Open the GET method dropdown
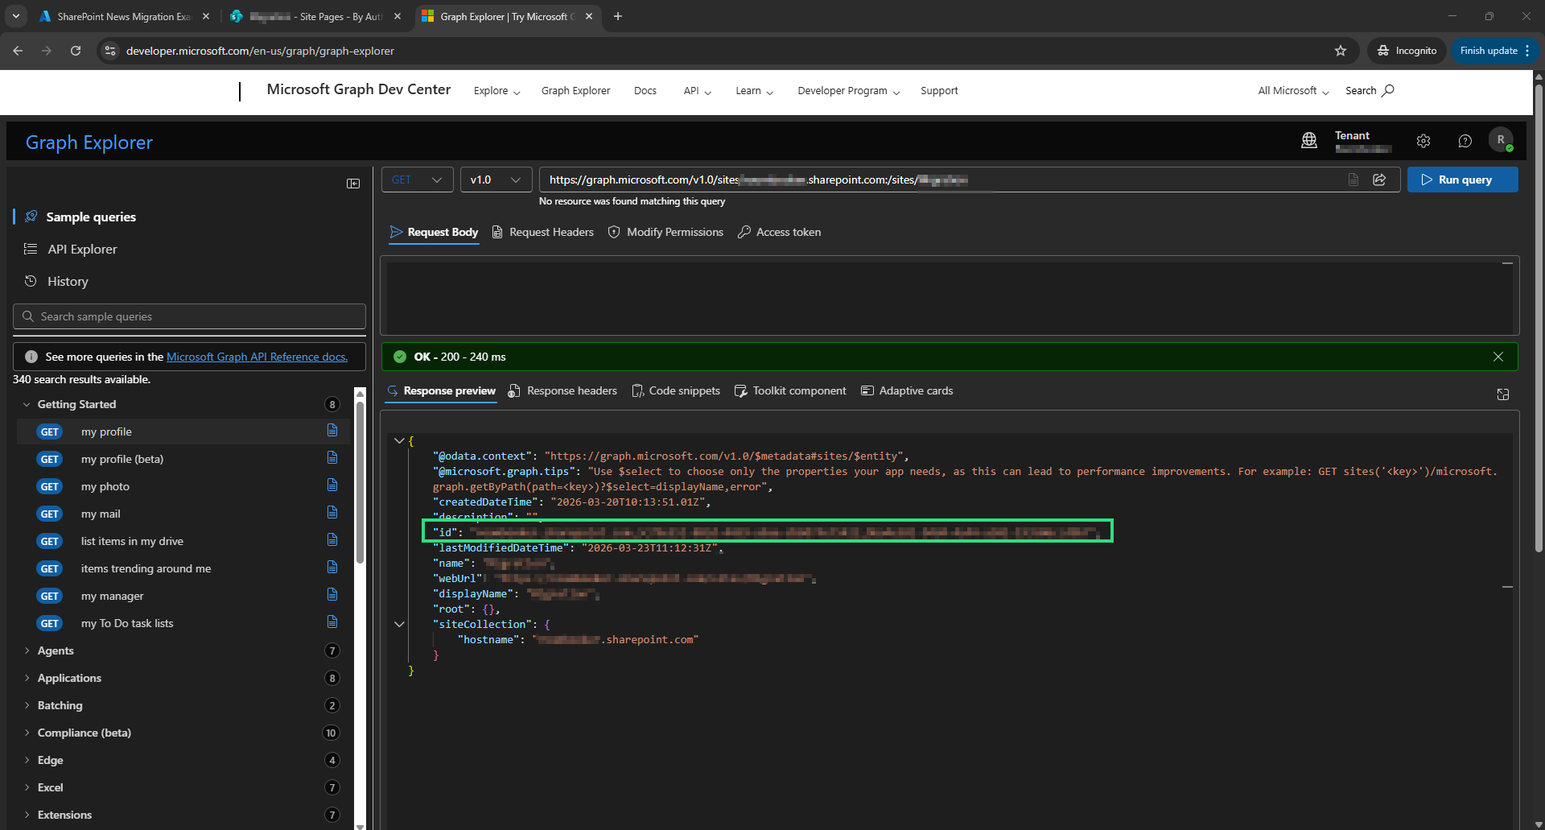Screen dimensions: 1545x830 click(x=417, y=180)
